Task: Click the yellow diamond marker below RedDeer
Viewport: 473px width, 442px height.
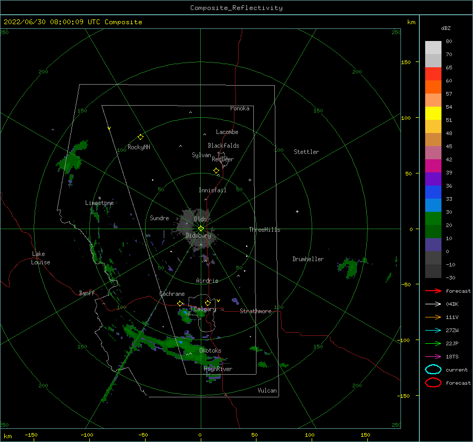Action: pos(217,171)
